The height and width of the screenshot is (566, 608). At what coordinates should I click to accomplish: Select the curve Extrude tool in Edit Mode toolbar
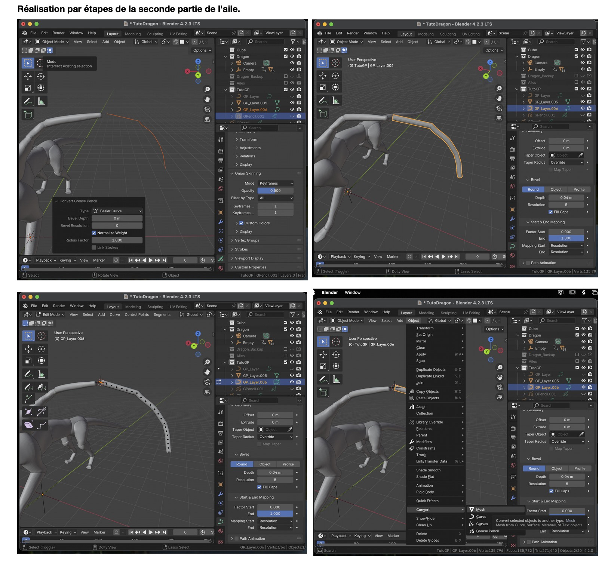point(28,399)
